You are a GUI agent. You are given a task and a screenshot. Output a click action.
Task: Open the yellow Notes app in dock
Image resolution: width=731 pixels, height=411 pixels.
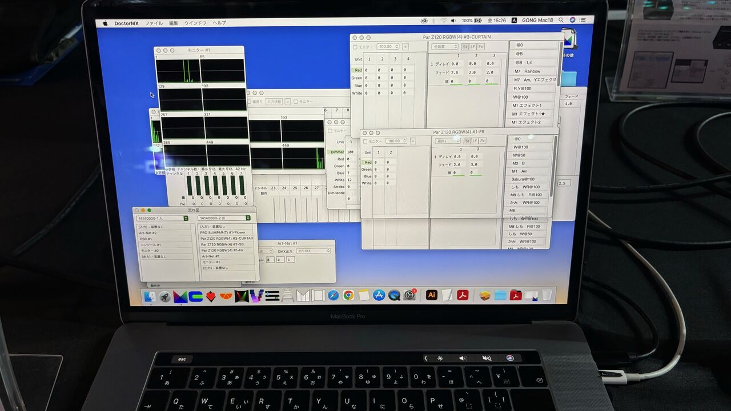coord(364,295)
